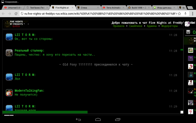Click the Five Nights at Freddy's wiki logo
This screenshot has height=123, width=196.
[16, 24]
